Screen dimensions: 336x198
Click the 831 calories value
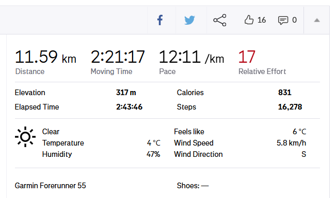pyautogui.click(x=285, y=93)
